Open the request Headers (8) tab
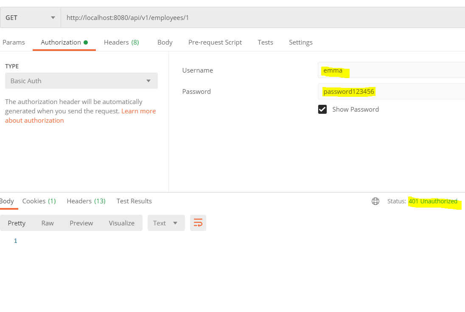This screenshot has width=465, height=312. coord(121,42)
